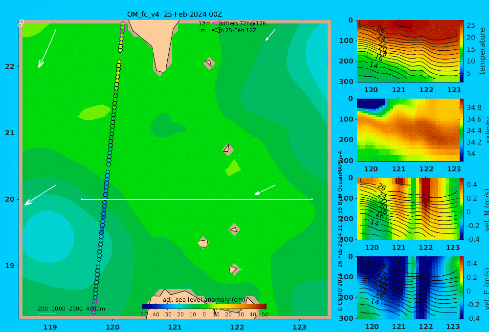Select the 'drifters 72h@12h' legend text
This screenshot has width=489, height=332.
click(243, 23)
